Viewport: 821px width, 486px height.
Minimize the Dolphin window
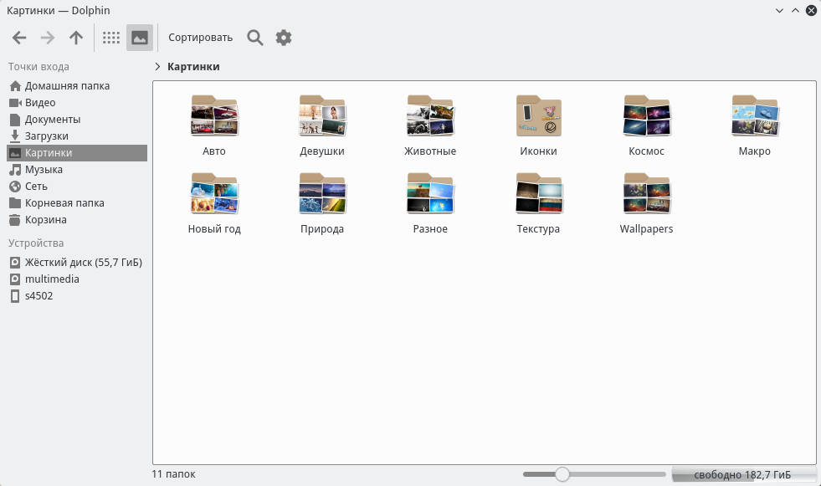tap(780, 11)
